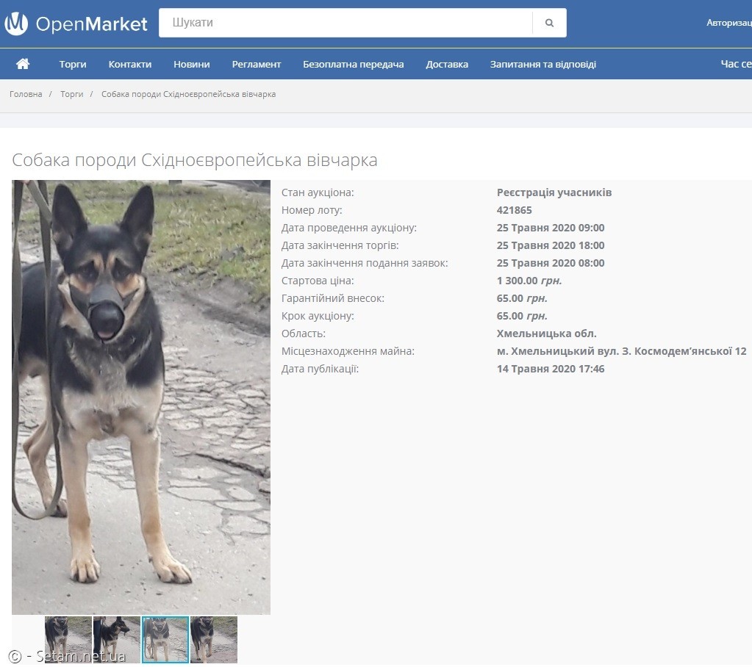Go to home via house icon
Viewport: 752px width, 667px height.
point(23,64)
